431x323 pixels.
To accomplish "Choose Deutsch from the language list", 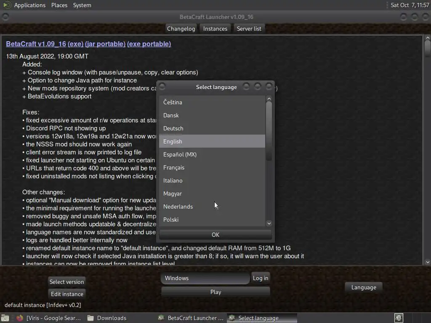I will tap(212, 128).
